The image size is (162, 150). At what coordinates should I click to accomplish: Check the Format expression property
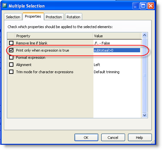(x=11, y=58)
